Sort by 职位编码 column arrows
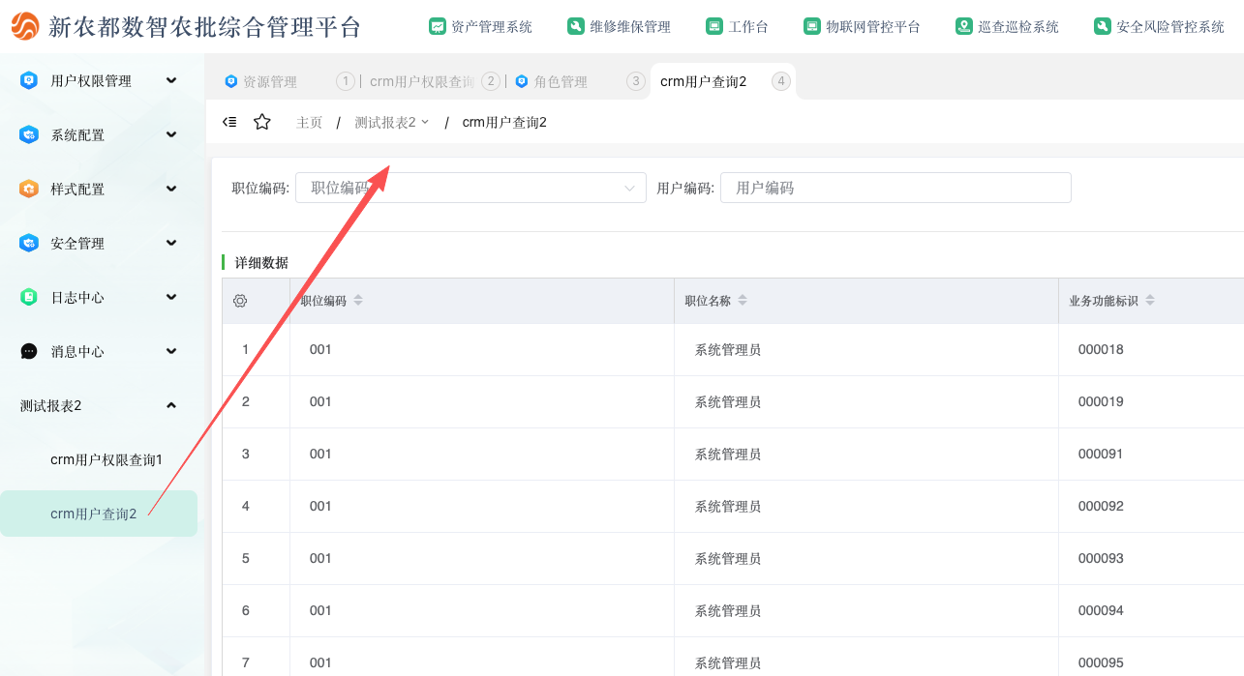Screen dimensions: 1244x676 [x=358, y=301]
